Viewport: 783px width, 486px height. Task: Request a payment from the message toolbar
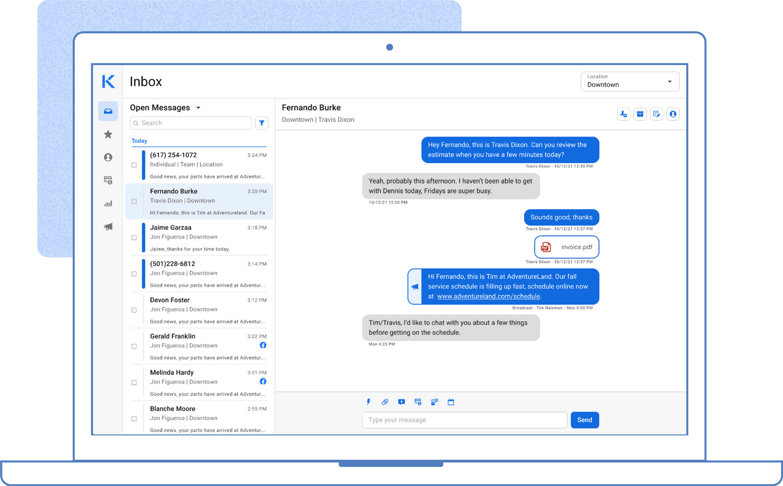pyautogui.click(x=417, y=402)
